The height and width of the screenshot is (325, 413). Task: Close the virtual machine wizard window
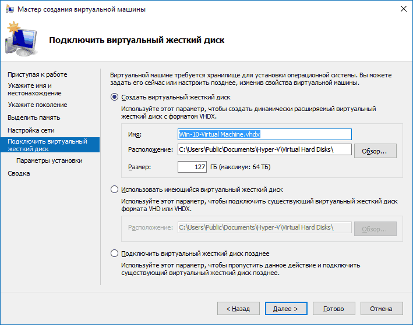pyautogui.click(x=403, y=9)
